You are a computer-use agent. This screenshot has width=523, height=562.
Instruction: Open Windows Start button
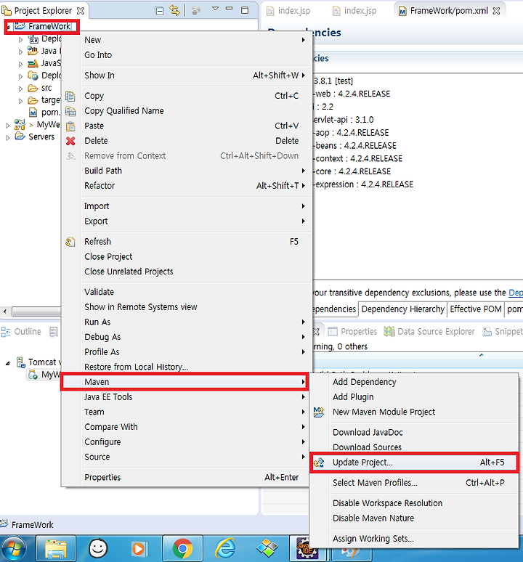tap(13, 549)
